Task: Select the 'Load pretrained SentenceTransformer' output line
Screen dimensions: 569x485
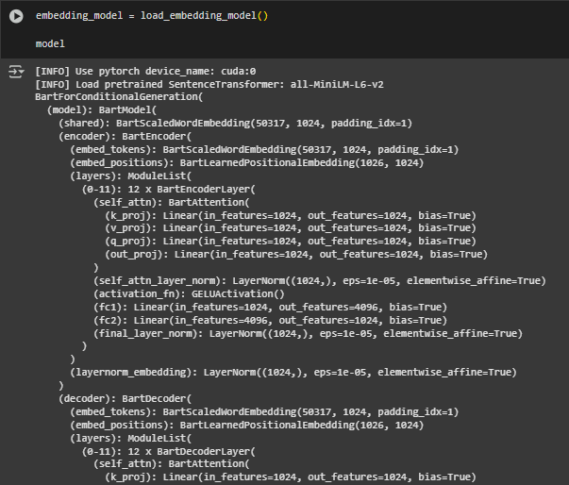Action: point(209,85)
